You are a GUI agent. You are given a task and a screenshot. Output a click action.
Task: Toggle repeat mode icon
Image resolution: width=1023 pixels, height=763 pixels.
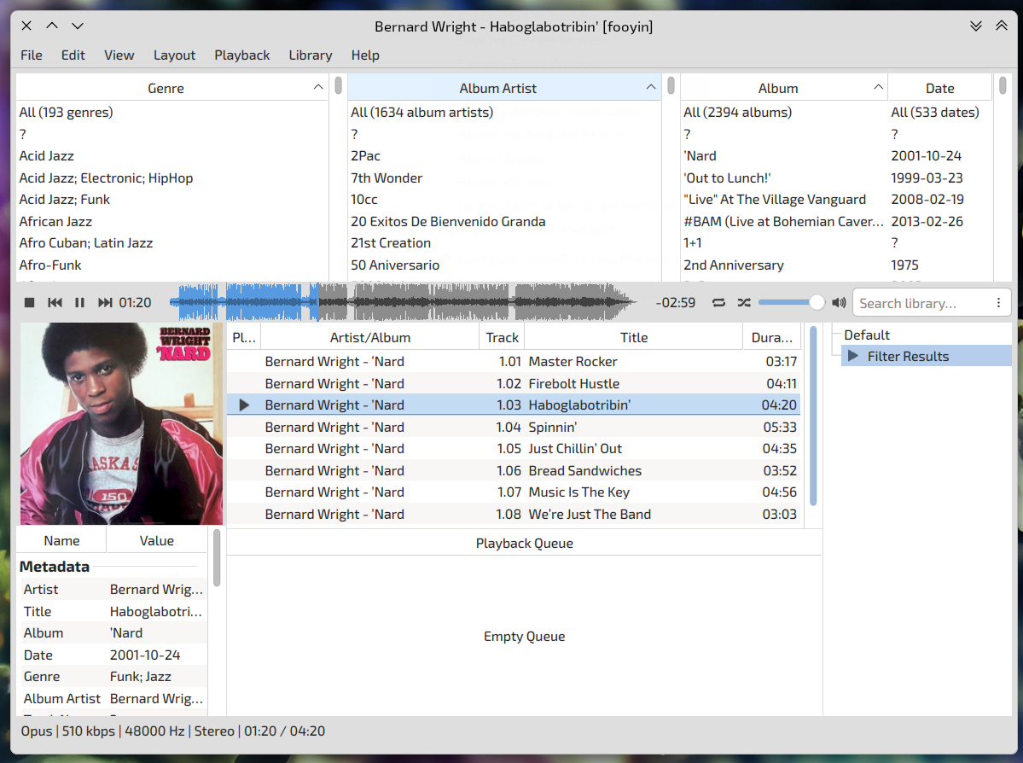pos(718,303)
